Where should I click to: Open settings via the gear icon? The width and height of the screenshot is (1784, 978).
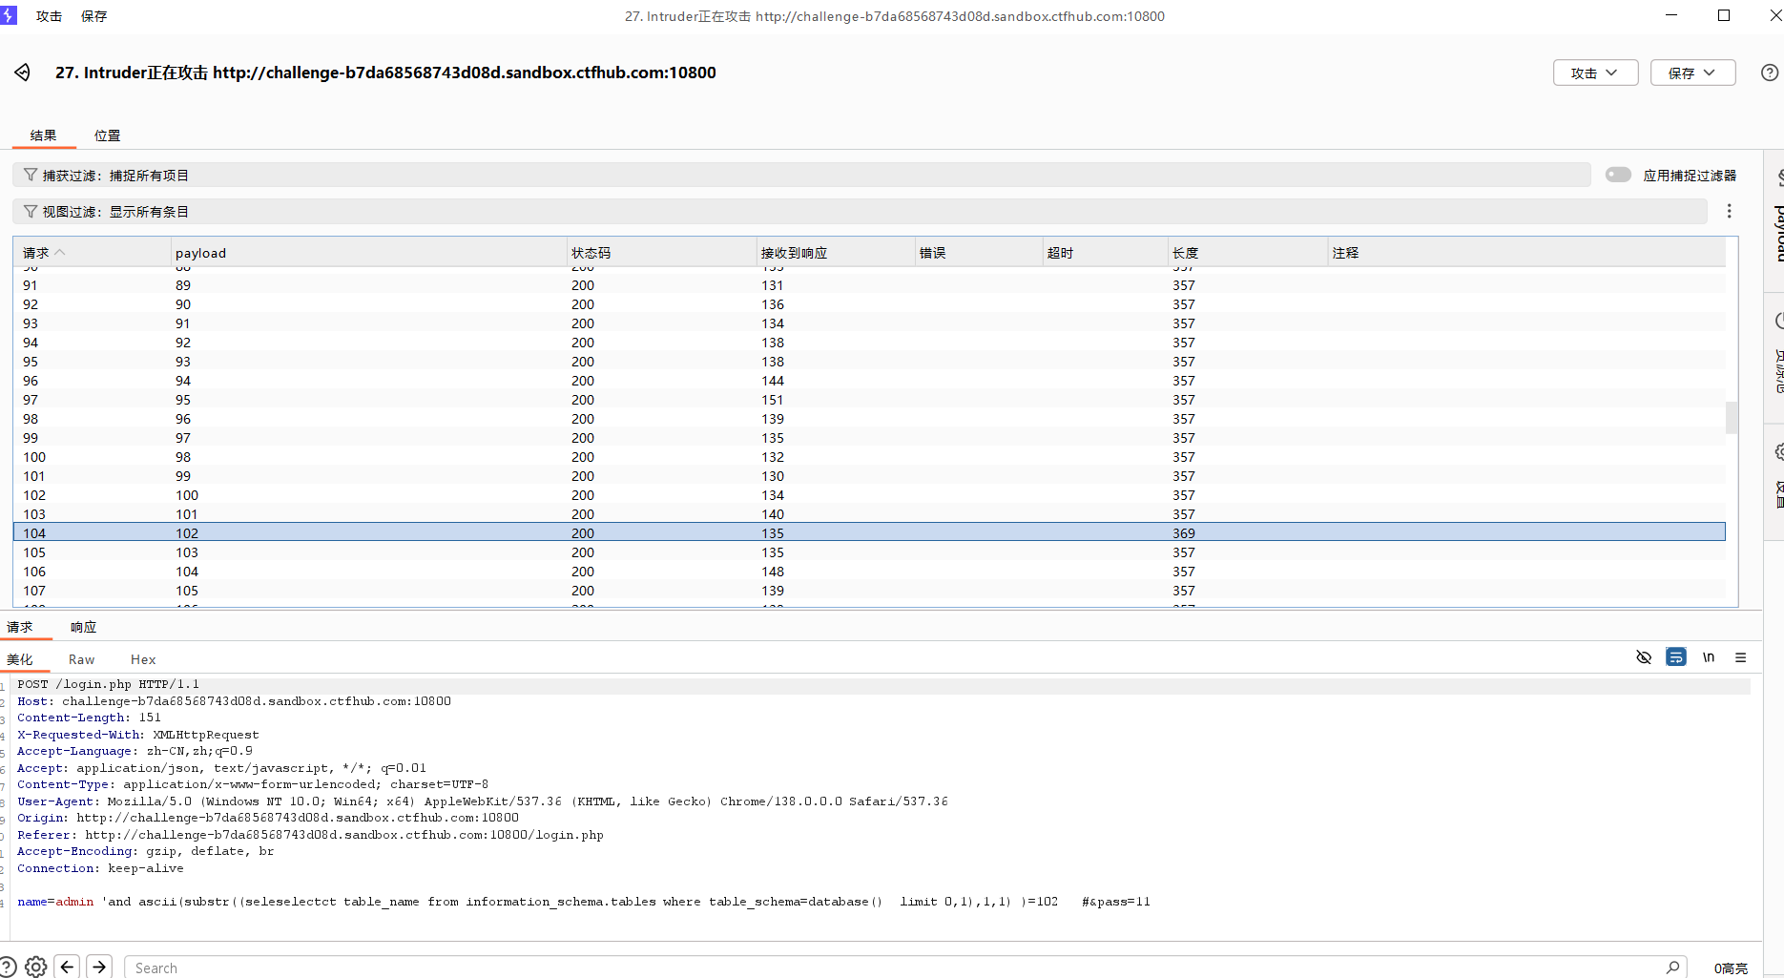pyautogui.click(x=35, y=967)
